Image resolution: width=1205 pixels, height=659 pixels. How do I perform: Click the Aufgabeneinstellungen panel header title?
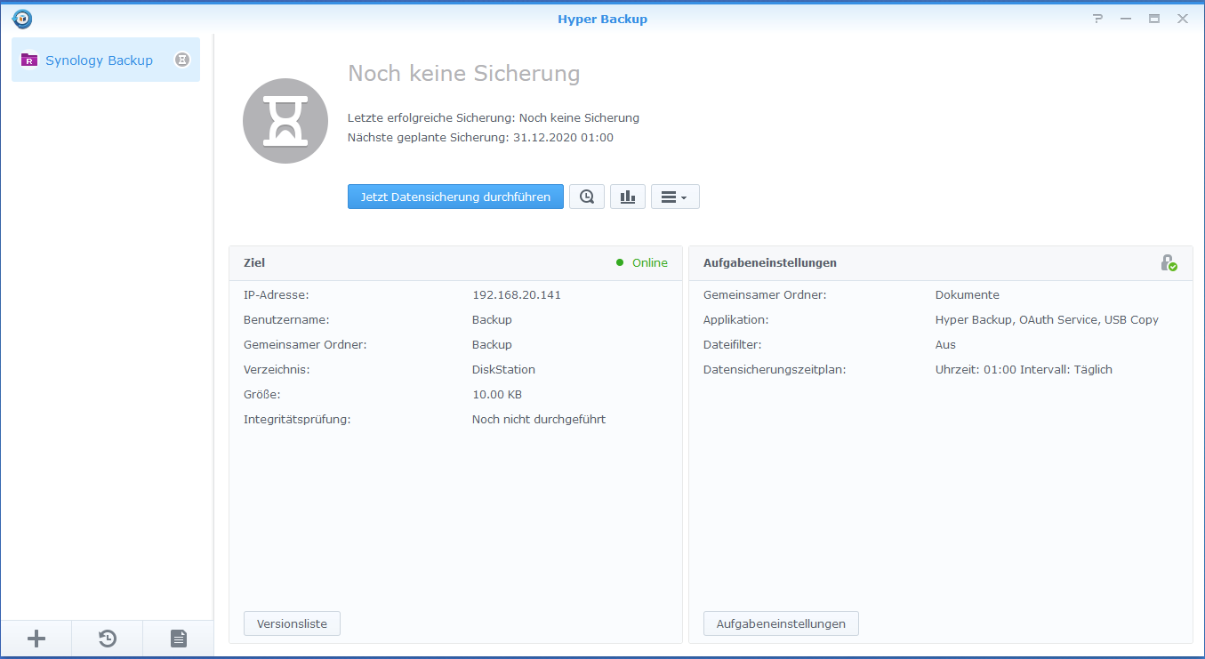pos(770,263)
